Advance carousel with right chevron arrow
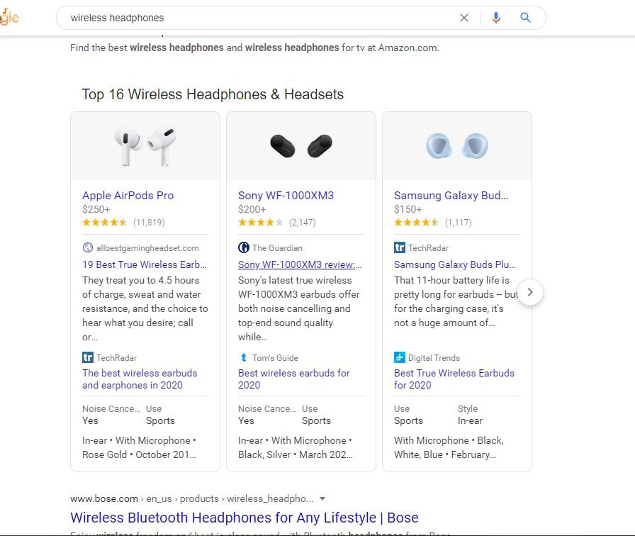 click(530, 292)
